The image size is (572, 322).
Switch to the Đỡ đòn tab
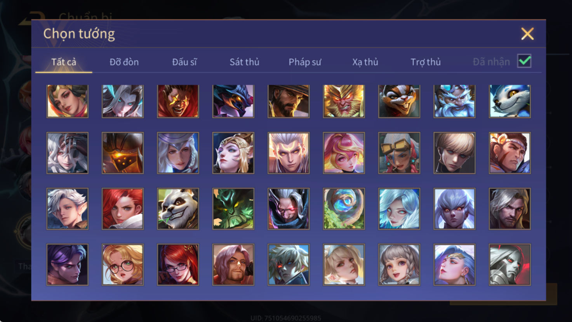(x=124, y=62)
